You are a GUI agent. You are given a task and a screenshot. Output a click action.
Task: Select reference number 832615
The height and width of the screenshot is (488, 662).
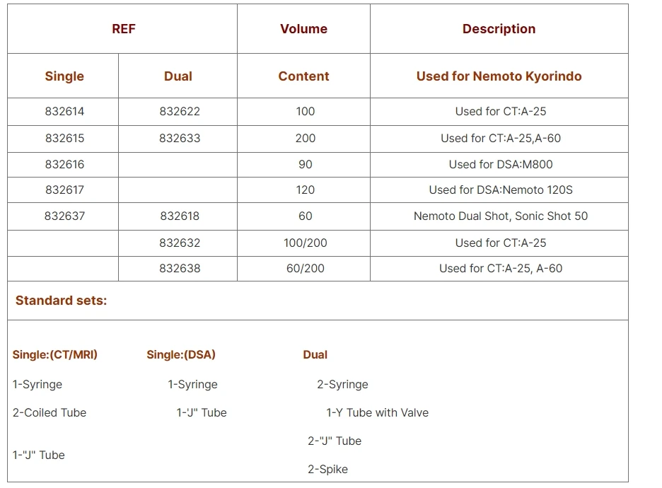tap(64, 138)
